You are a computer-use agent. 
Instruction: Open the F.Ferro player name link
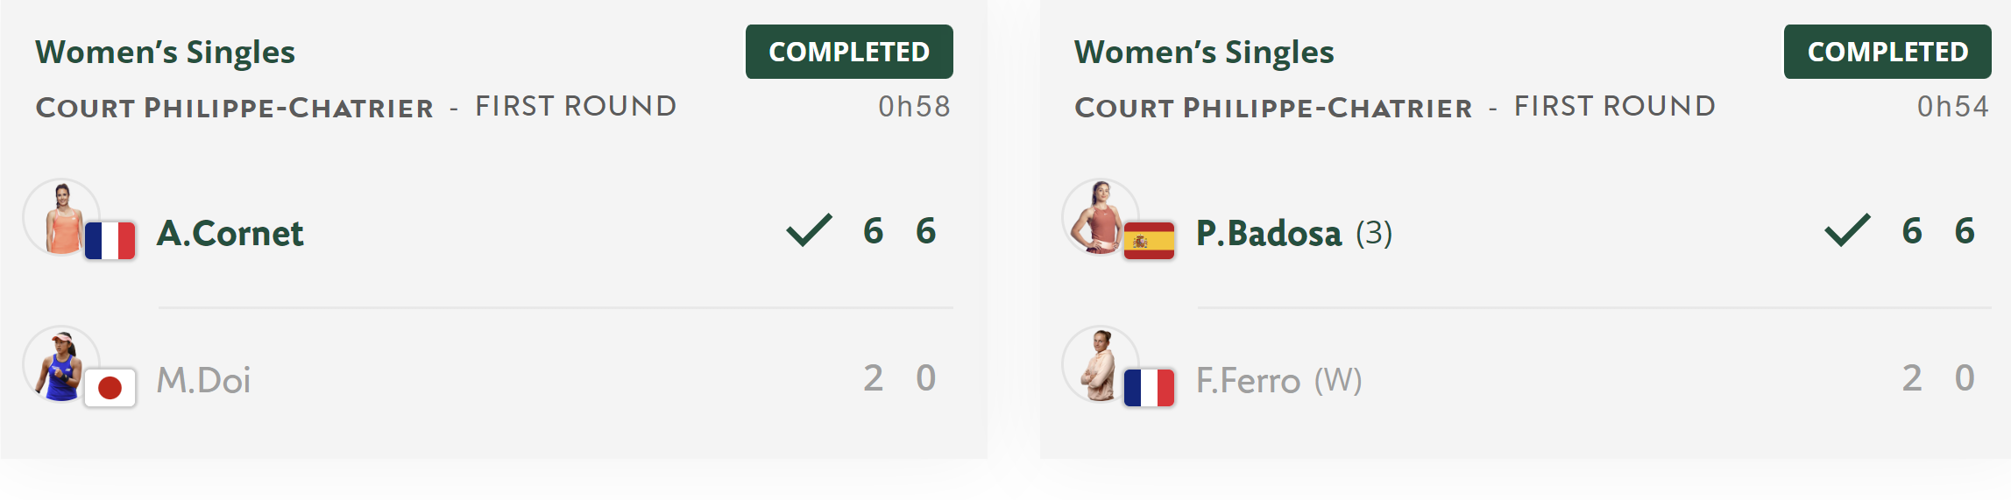click(x=1248, y=381)
